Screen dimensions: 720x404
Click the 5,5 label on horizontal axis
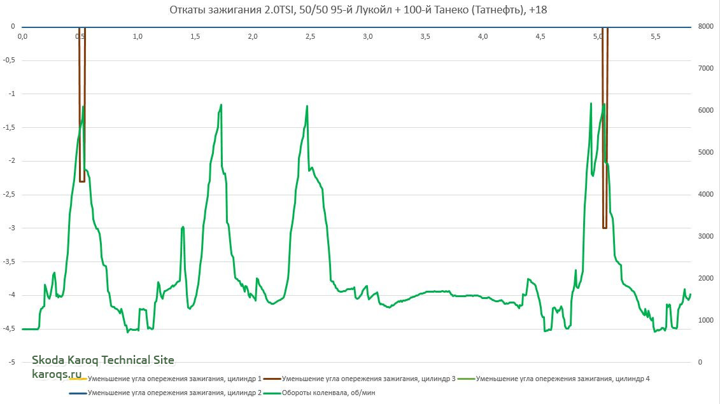(655, 37)
